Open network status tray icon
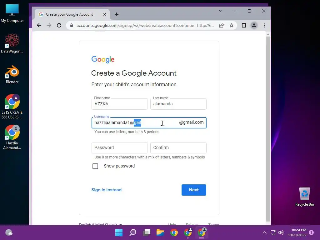The image size is (320, 240). [273, 232]
